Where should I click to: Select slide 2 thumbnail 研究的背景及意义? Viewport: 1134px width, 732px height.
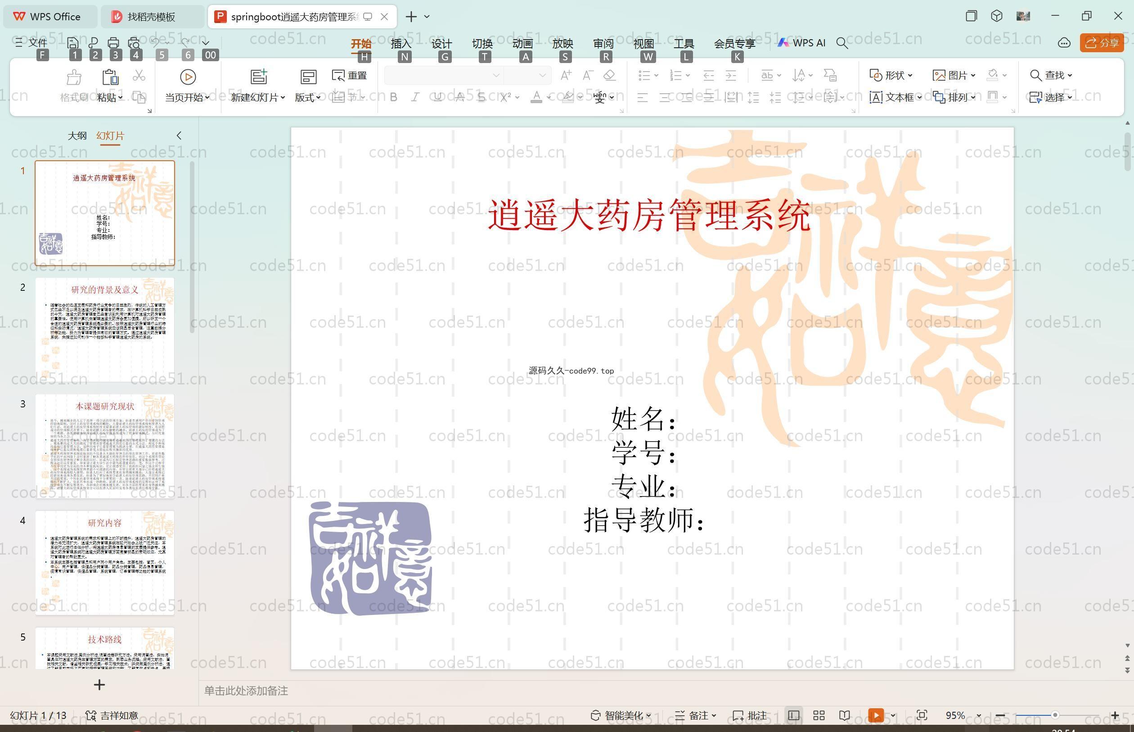click(104, 330)
